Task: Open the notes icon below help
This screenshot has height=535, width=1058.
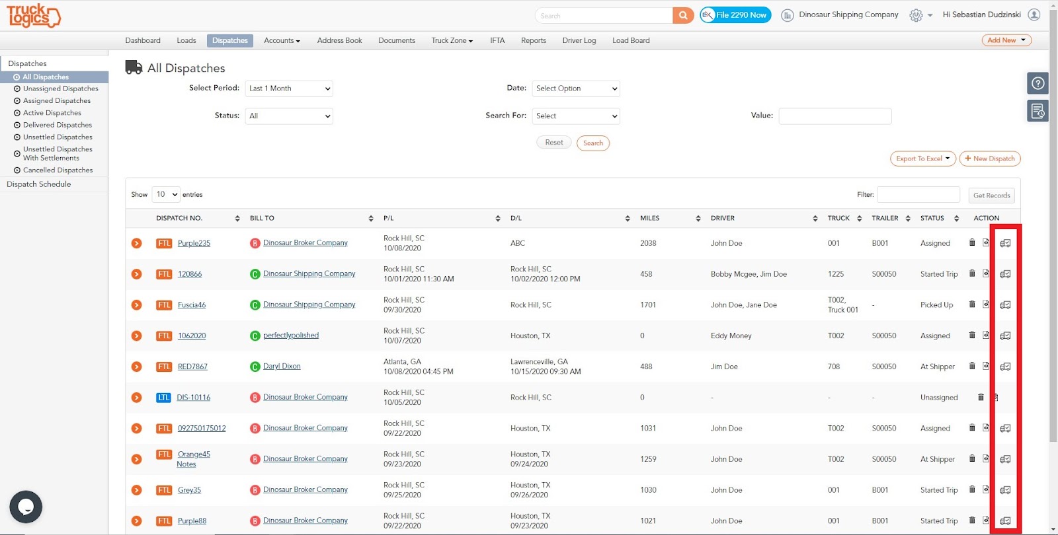Action: point(1038,111)
